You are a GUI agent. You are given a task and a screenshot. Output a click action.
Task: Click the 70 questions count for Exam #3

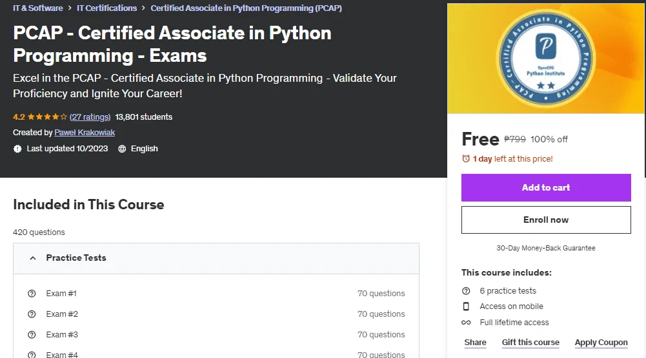click(381, 335)
